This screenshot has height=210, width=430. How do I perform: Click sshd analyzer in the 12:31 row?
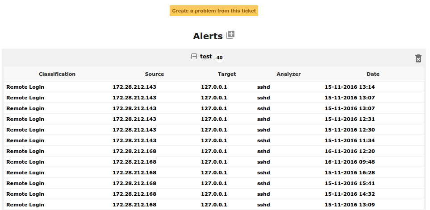[x=263, y=119]
